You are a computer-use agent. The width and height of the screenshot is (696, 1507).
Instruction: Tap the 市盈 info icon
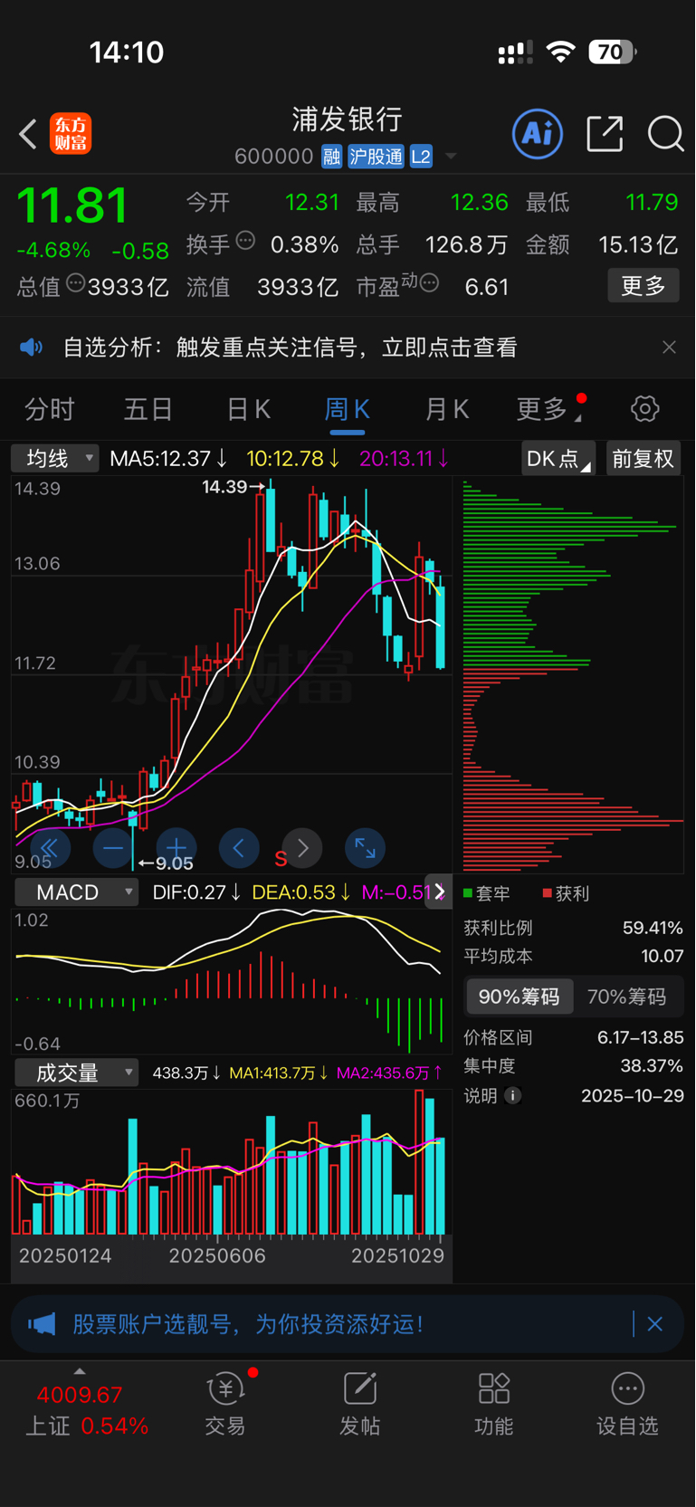click(x=429, y=283)
